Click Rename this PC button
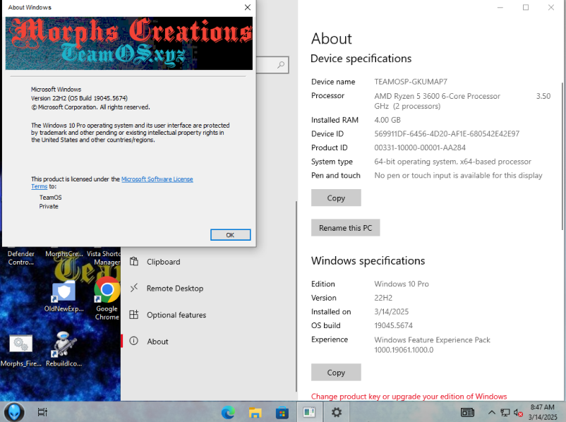This screenshot has height=422, width=566. pos(345,228)
